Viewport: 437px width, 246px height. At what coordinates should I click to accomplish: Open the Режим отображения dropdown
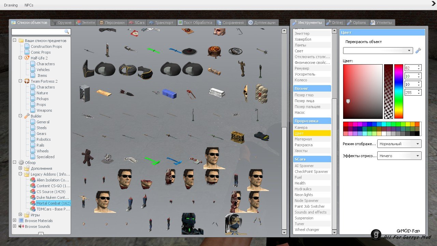399,144
